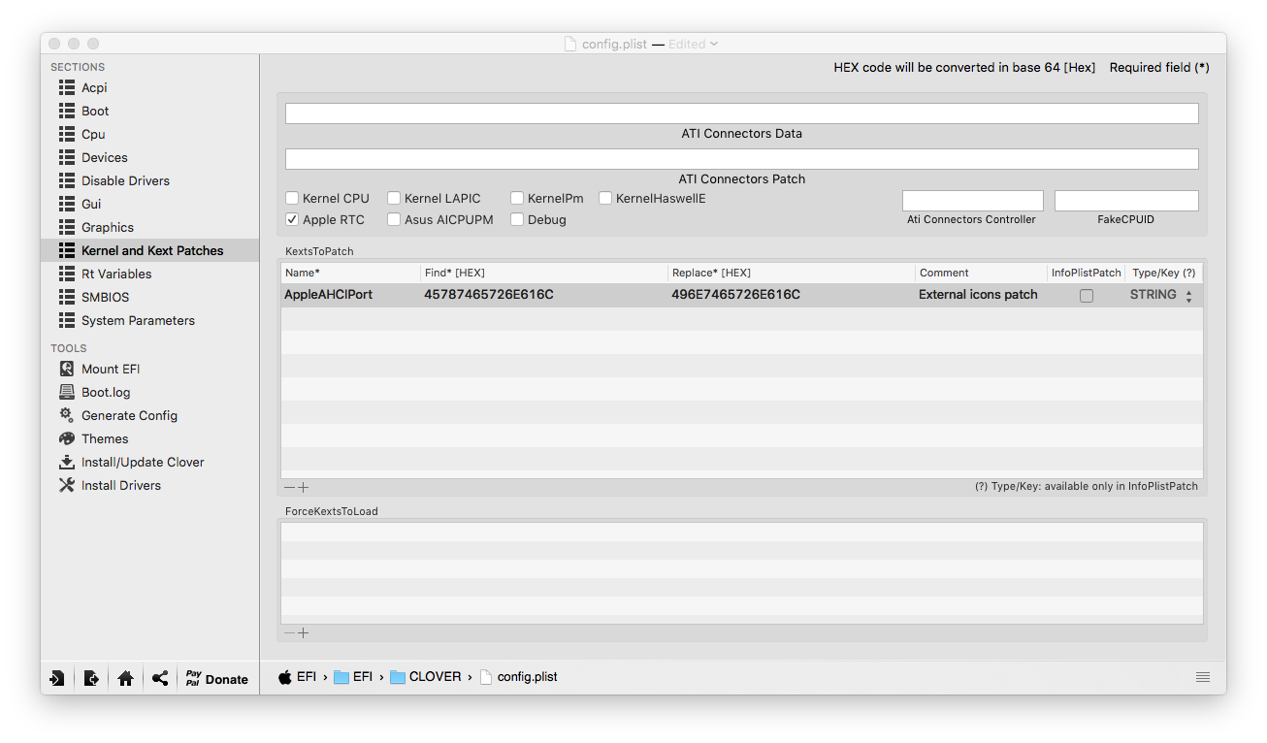Click the FakeCPUID input field

click(1126, 201)
